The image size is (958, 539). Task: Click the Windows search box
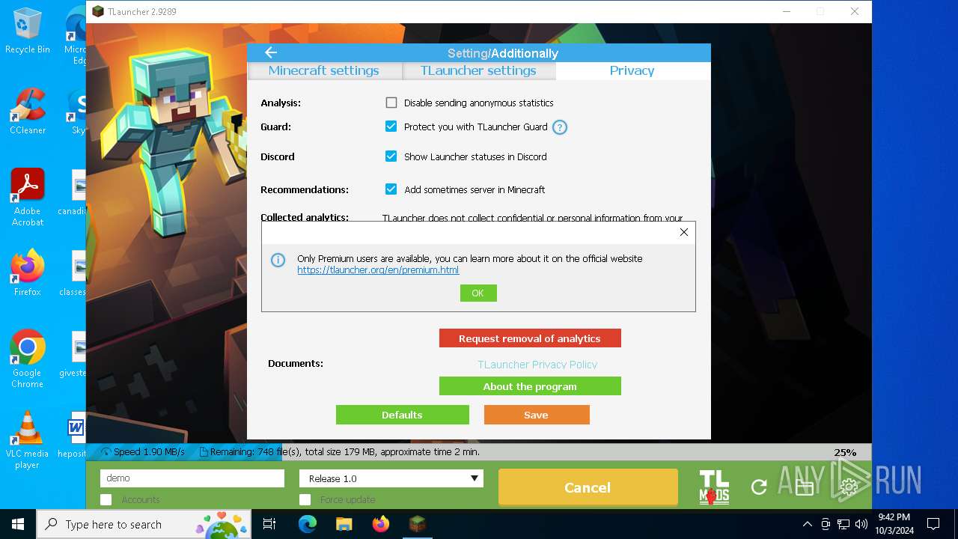click(143, 524)
